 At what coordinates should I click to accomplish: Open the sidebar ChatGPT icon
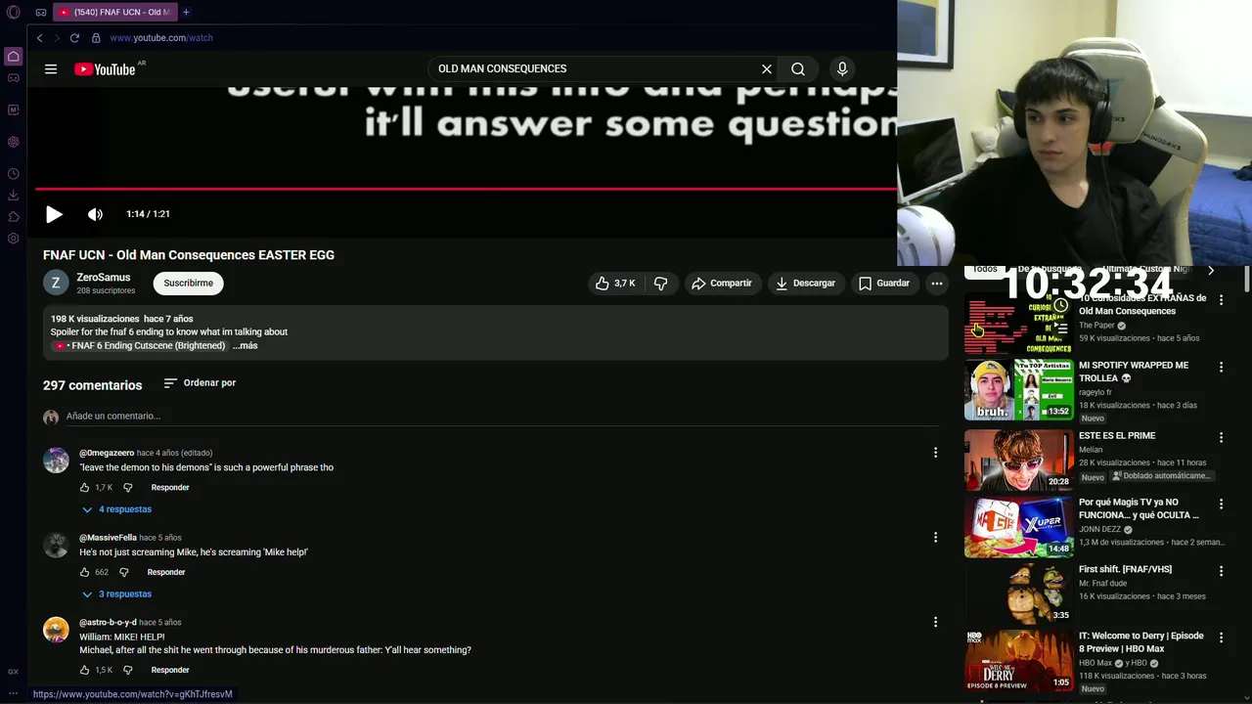click(x=13, y=142)
